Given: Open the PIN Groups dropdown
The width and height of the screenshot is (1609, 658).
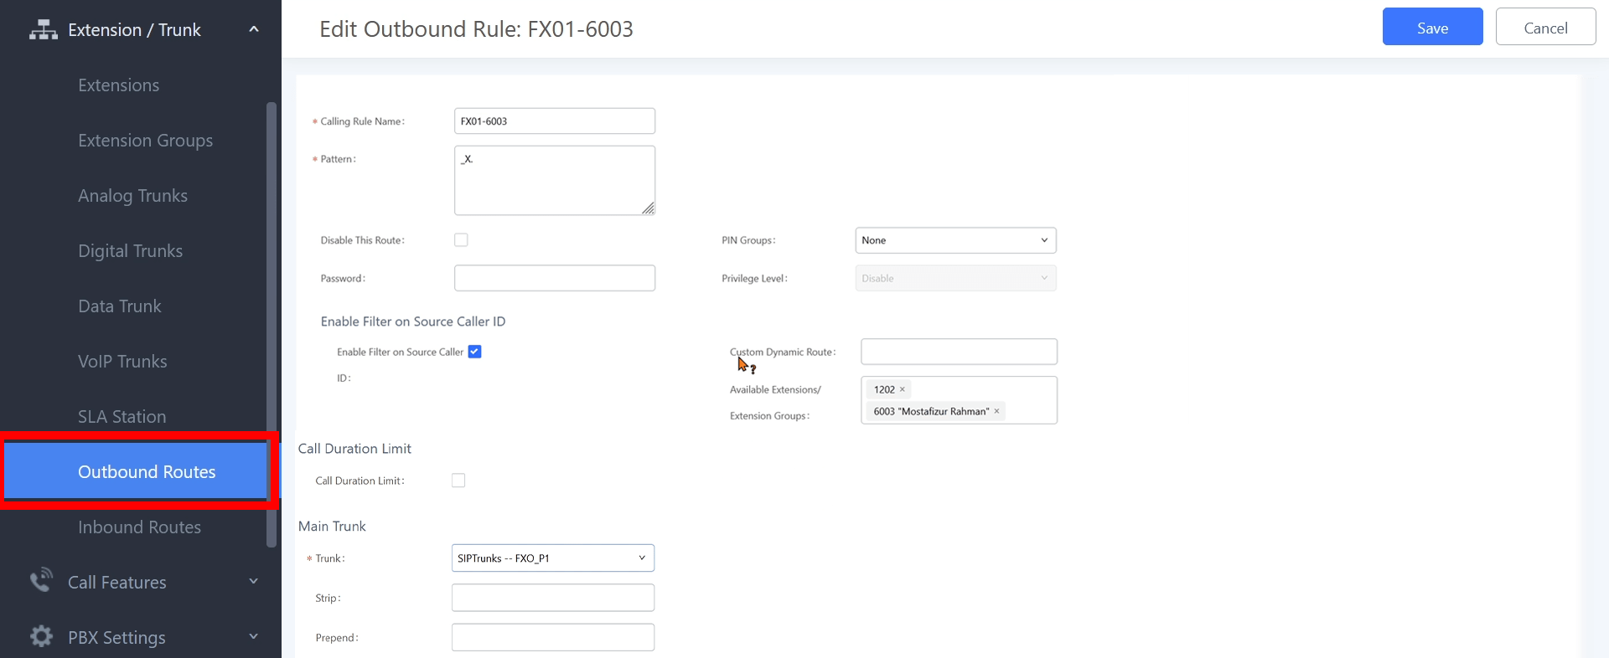Looking at the screenshot, I should coord(955,240).
